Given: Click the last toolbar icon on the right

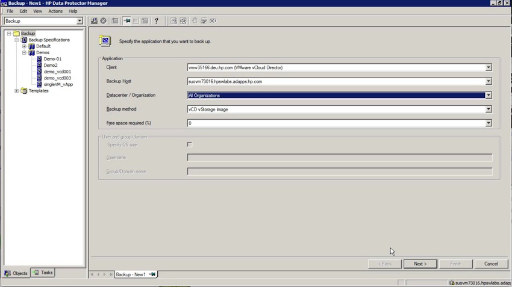Looking at the screenshot, I should pyautogui.click(x=213, y=21).
